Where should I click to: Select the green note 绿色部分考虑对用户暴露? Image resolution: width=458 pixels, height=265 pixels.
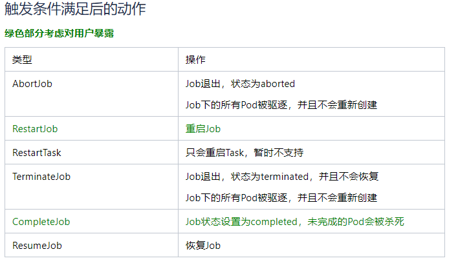pyautogui.click(x=60, y=33)
